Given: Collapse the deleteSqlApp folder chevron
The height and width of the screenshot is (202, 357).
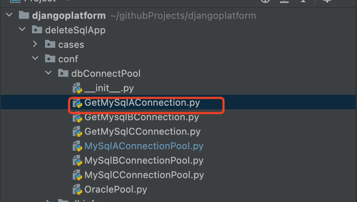Looking at the screenshot, I should (x=22, y=29).
